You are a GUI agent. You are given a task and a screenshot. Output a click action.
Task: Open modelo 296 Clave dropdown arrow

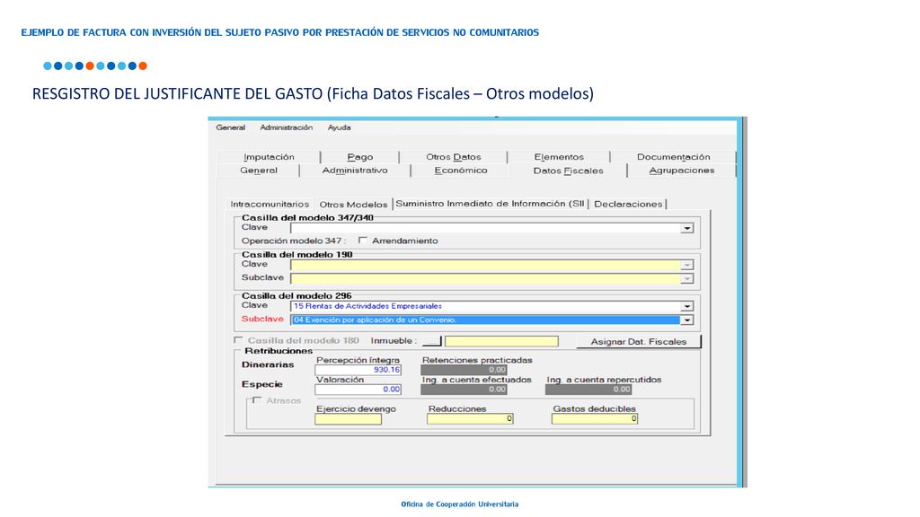click(686, 306)
